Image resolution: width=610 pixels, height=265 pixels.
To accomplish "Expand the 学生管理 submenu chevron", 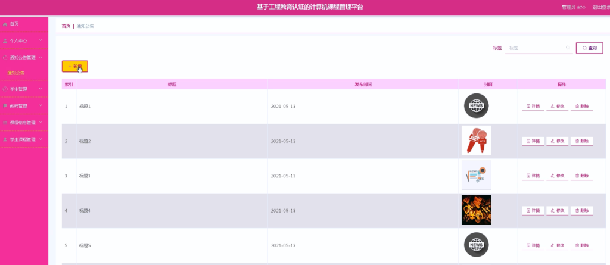I will click(x=41, y=89).
